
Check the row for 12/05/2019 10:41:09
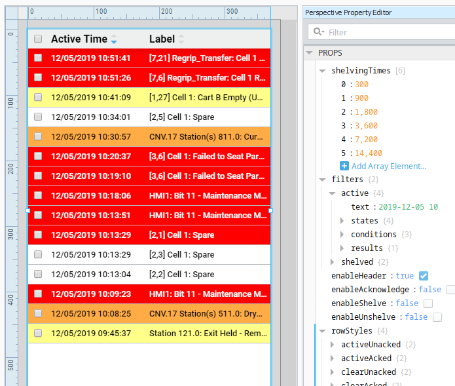(38, 97)
